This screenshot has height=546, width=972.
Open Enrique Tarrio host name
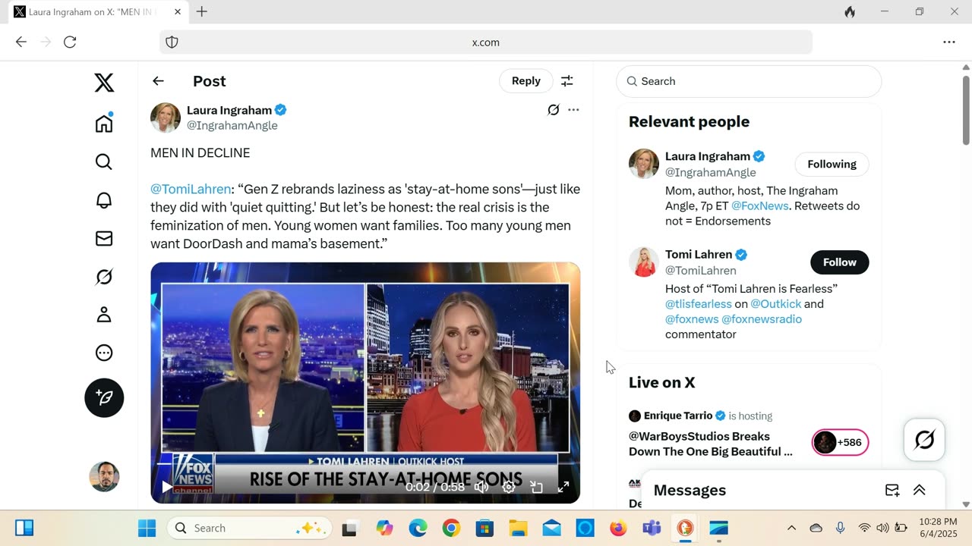[x=678, y=416]
